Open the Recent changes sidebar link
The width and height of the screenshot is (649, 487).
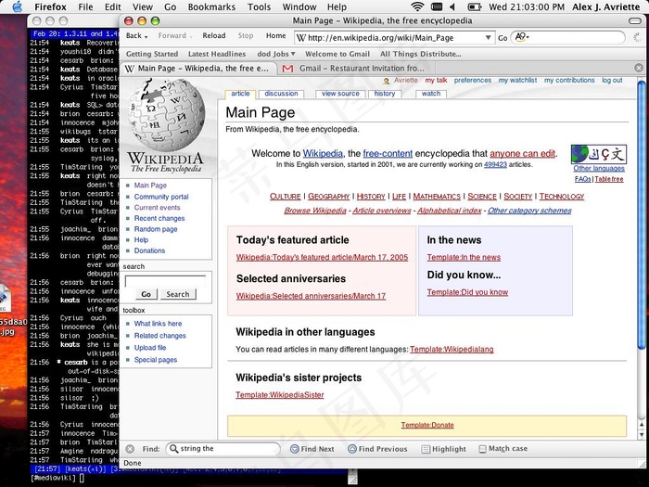point(159,218)
